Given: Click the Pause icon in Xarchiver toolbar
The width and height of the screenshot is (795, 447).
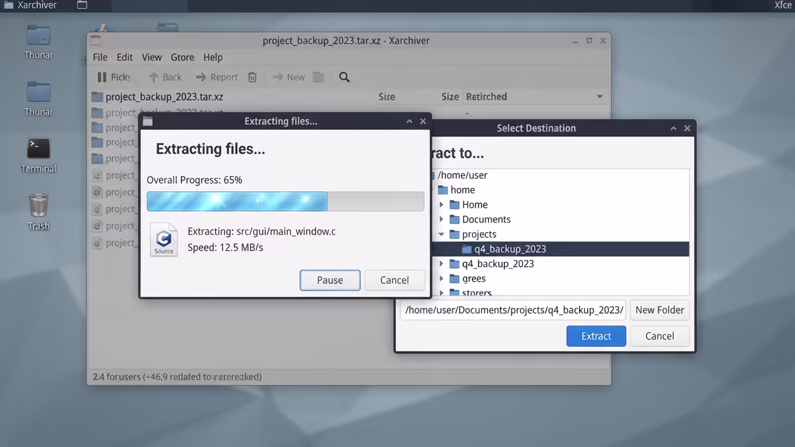Looking at the screenshot, I should (x=102, y=77).
